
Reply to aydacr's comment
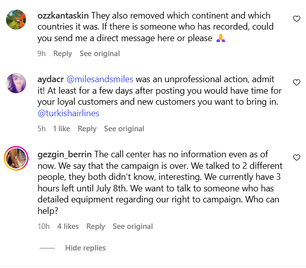click(87, 129)
